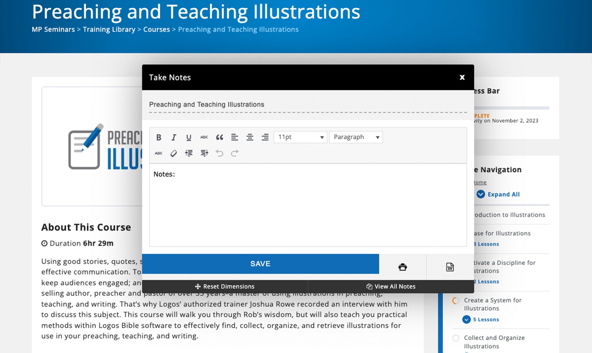This screenshot has height=353, width=592.
Task: Open Create a System for Illustrations section
Action: pyautogui.click(x=493, y=304)
